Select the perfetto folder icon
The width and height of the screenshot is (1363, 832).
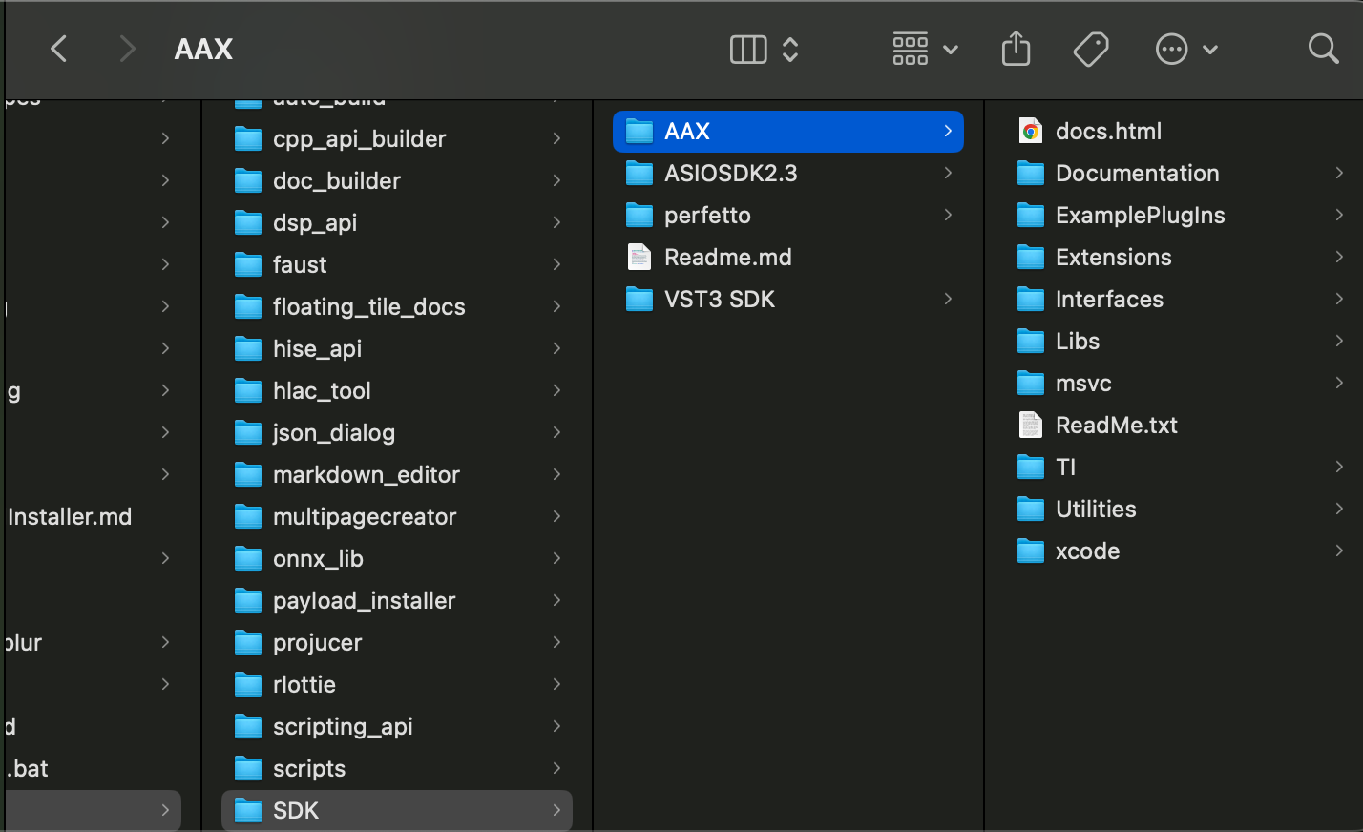point(640,216)
